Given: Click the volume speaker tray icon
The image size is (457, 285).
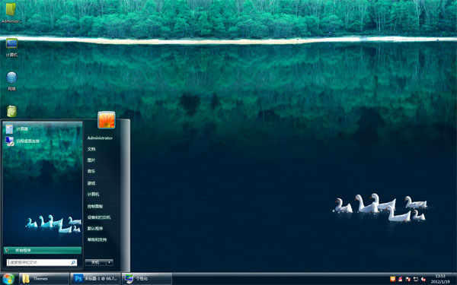Looking at the screenshot, I should (423, 279).
